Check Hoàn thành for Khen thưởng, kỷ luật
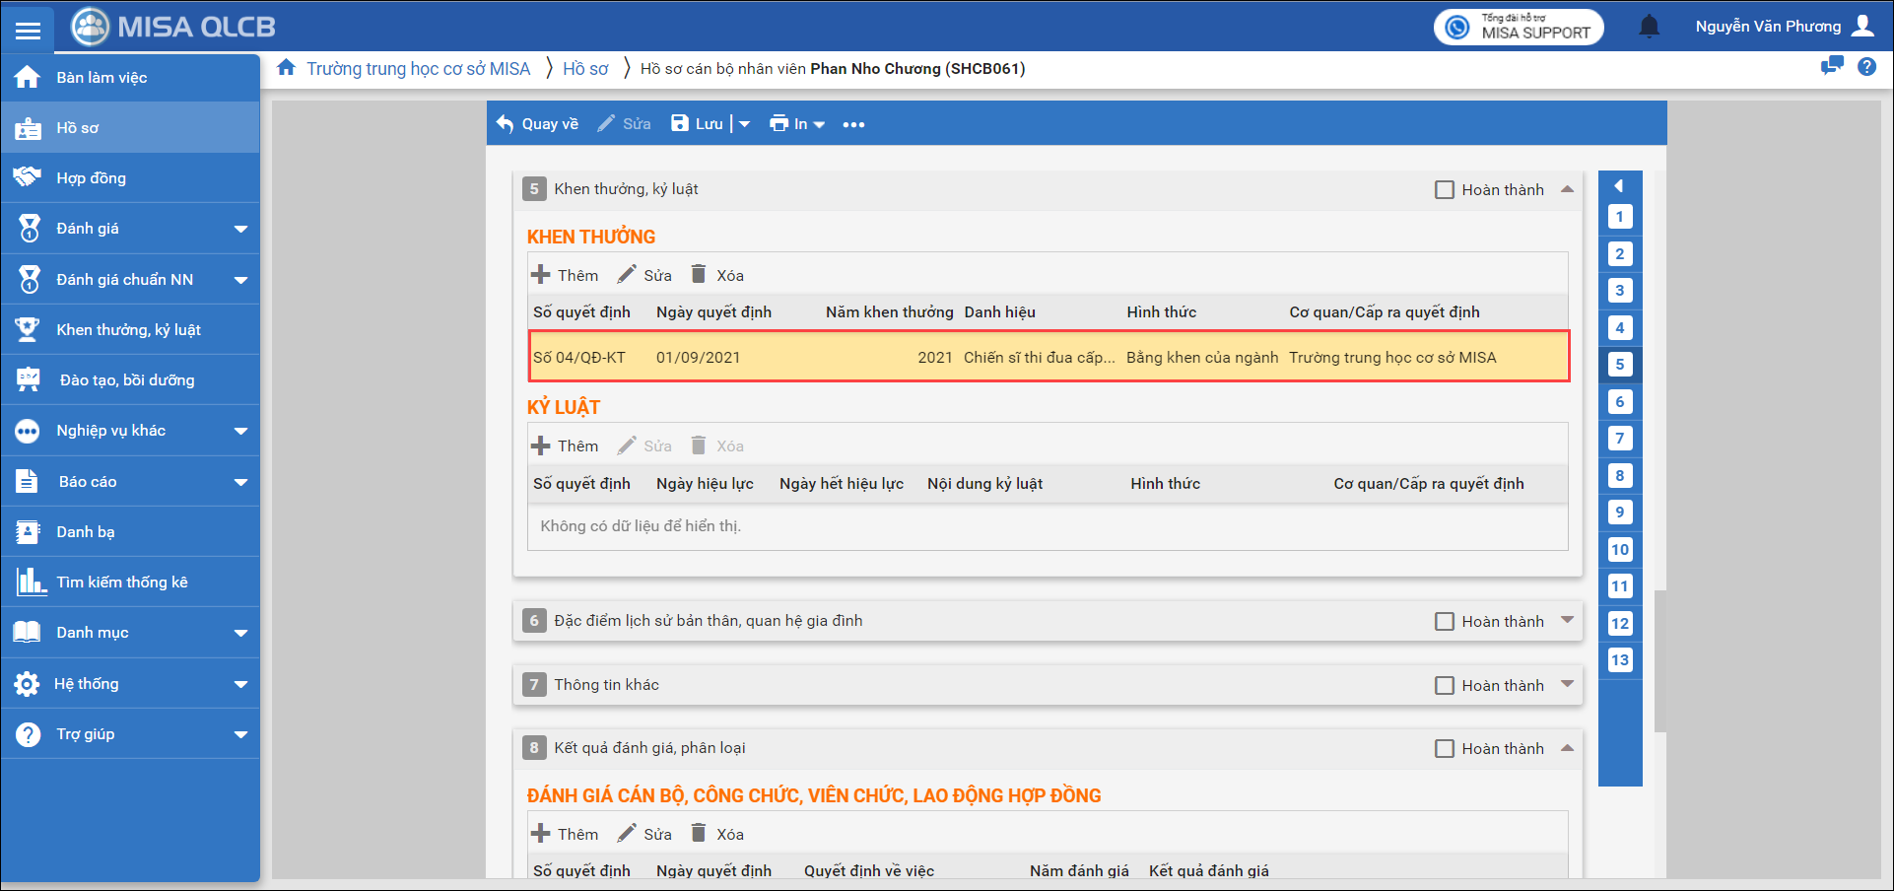This screenshot has width=1894, height=891. tap(1445, 189)
